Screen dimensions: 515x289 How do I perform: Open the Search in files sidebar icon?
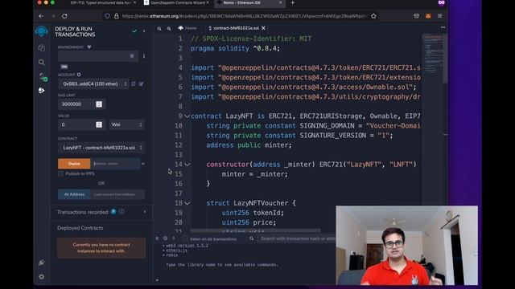coord(41,63)
